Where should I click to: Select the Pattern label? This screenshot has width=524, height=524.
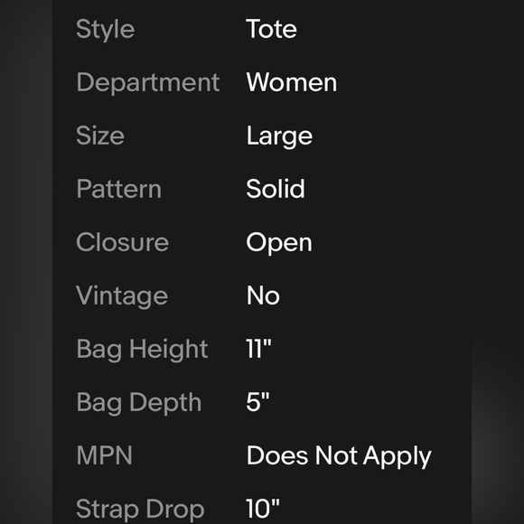pos(119,189)
